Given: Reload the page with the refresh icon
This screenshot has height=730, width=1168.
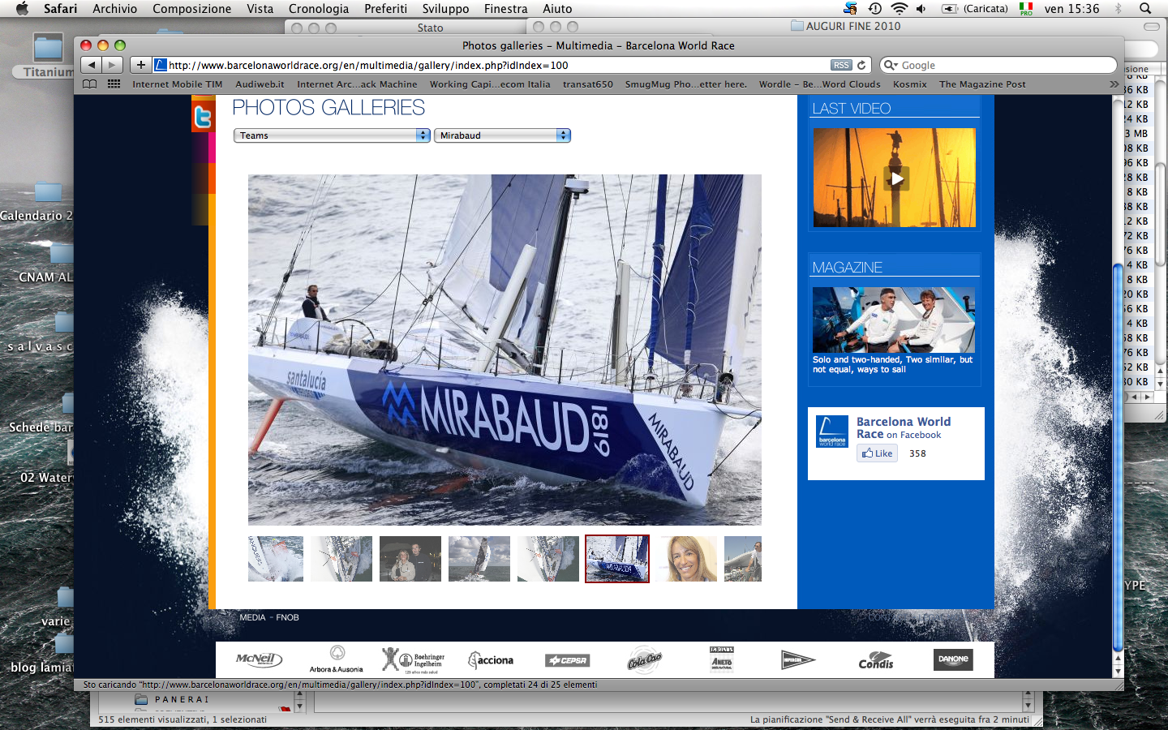Looking at the screenshot, I should (x=862, y=65).
